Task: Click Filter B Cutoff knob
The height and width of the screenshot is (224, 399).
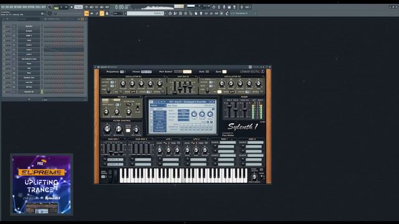Action: coord(106,111)
